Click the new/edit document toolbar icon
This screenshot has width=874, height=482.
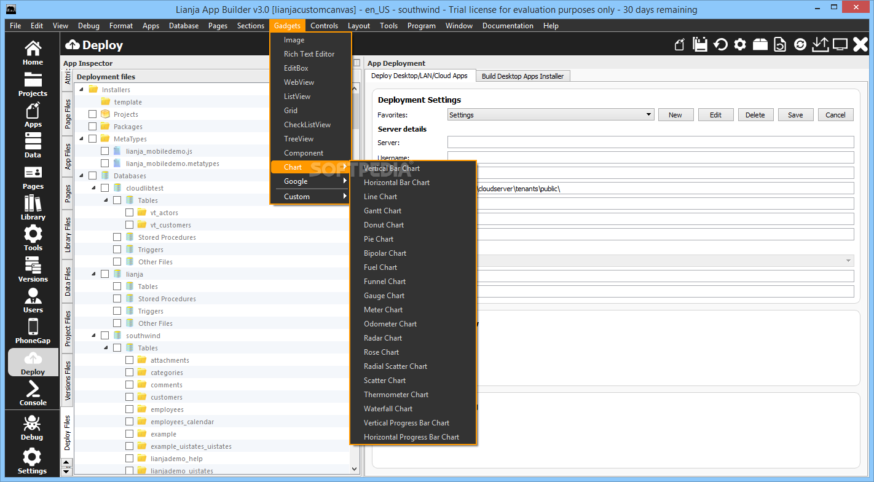(680, 44)
